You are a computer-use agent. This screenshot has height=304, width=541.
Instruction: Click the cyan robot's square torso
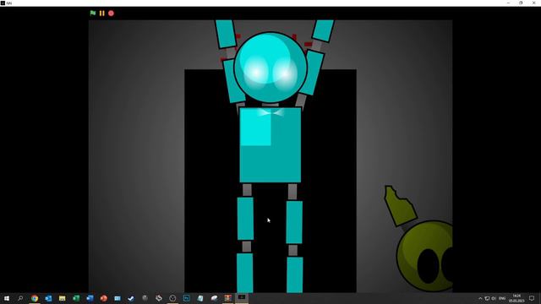[270, 144]
